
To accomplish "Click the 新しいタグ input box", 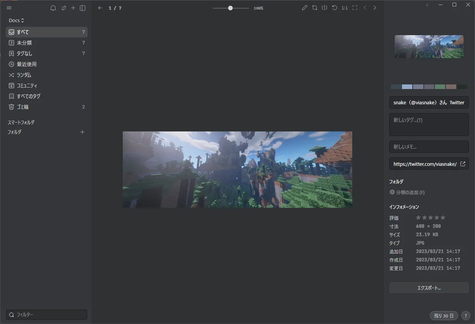I will [429, 125].
